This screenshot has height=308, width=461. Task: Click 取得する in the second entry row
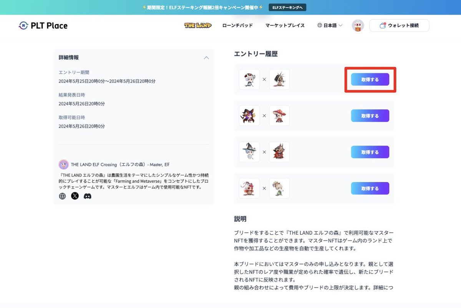tap(370, 116)
